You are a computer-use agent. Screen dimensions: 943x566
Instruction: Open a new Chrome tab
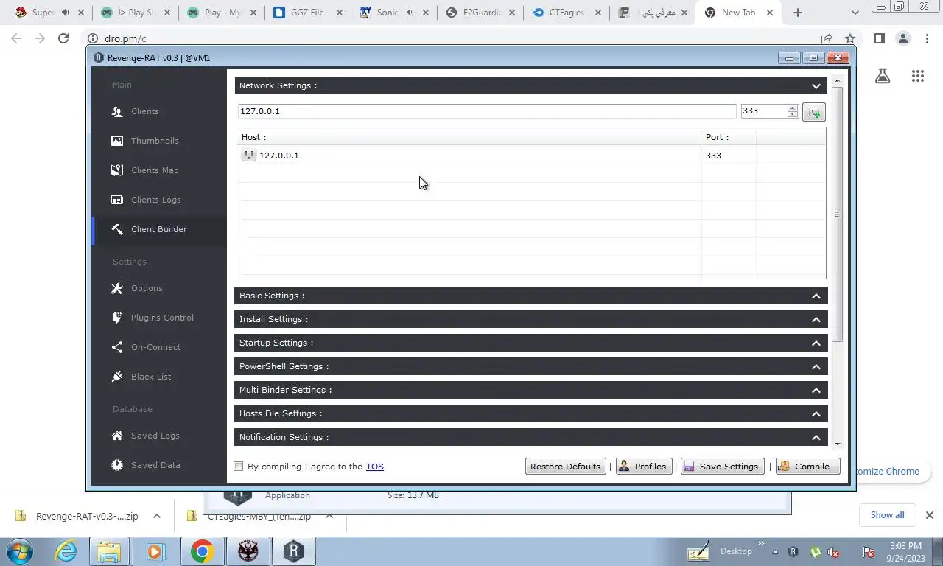coord(798,13)
